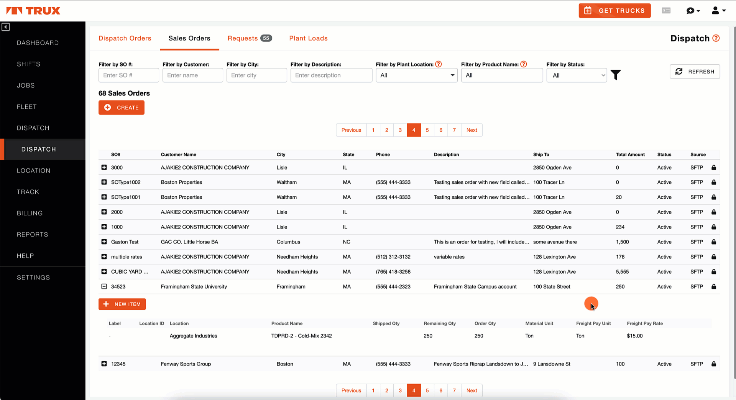The image size is (736, 400).
Task: Click the lock icon for SO 12345
Action: pos(714,364)
